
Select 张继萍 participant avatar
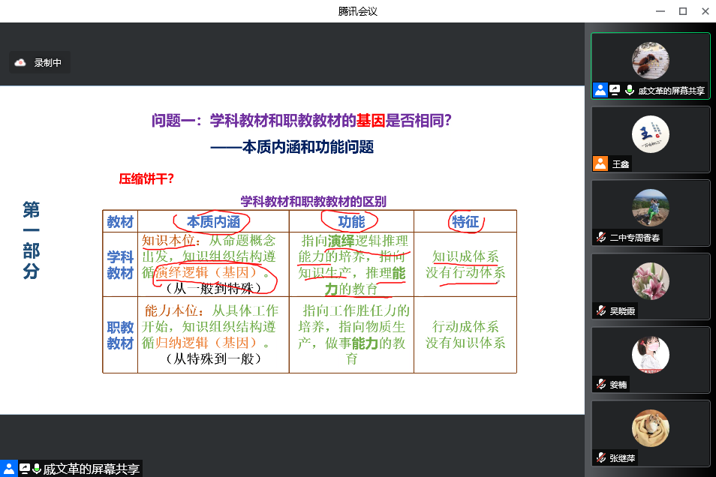pos(650,428)
